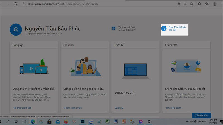The height and width of the screenshot is (125, 223).
Task: Click the devices illustration in Đăng ký card
Action: pyautogui.click(x=34, y=67)
